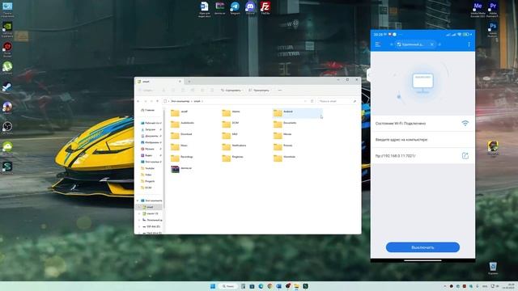The width and height of the screenshot is (518, 291).
Task: Select the Movies folder
Action: pos(282,135)
